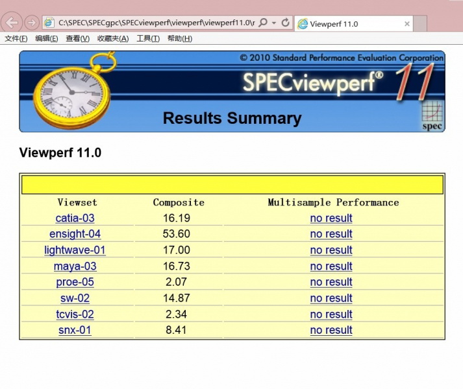Image resolution: width=463 pixels, height=389 pixels.
Task: Open the 帮助(H) menu
Action: point(179,39)
